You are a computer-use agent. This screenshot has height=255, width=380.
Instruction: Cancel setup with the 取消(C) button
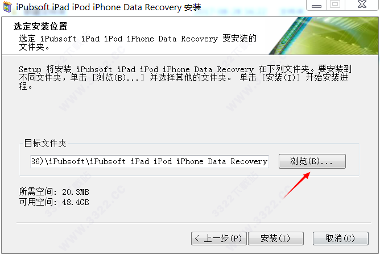[x=341, y=239]
